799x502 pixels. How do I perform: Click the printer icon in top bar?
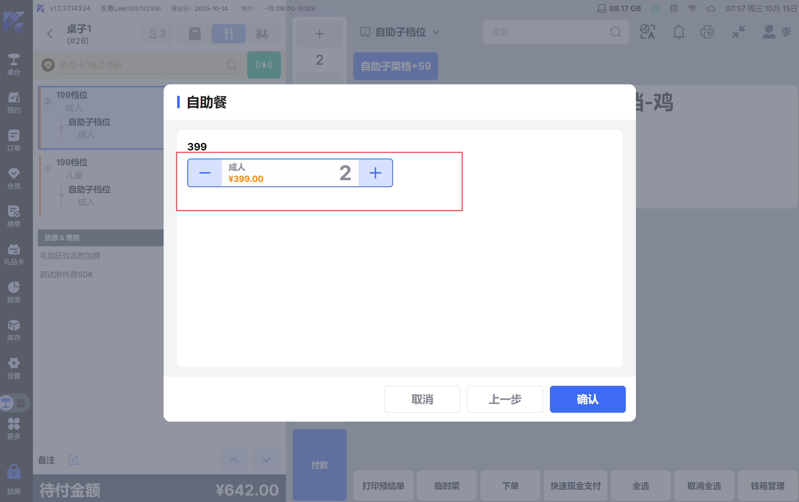707,32
